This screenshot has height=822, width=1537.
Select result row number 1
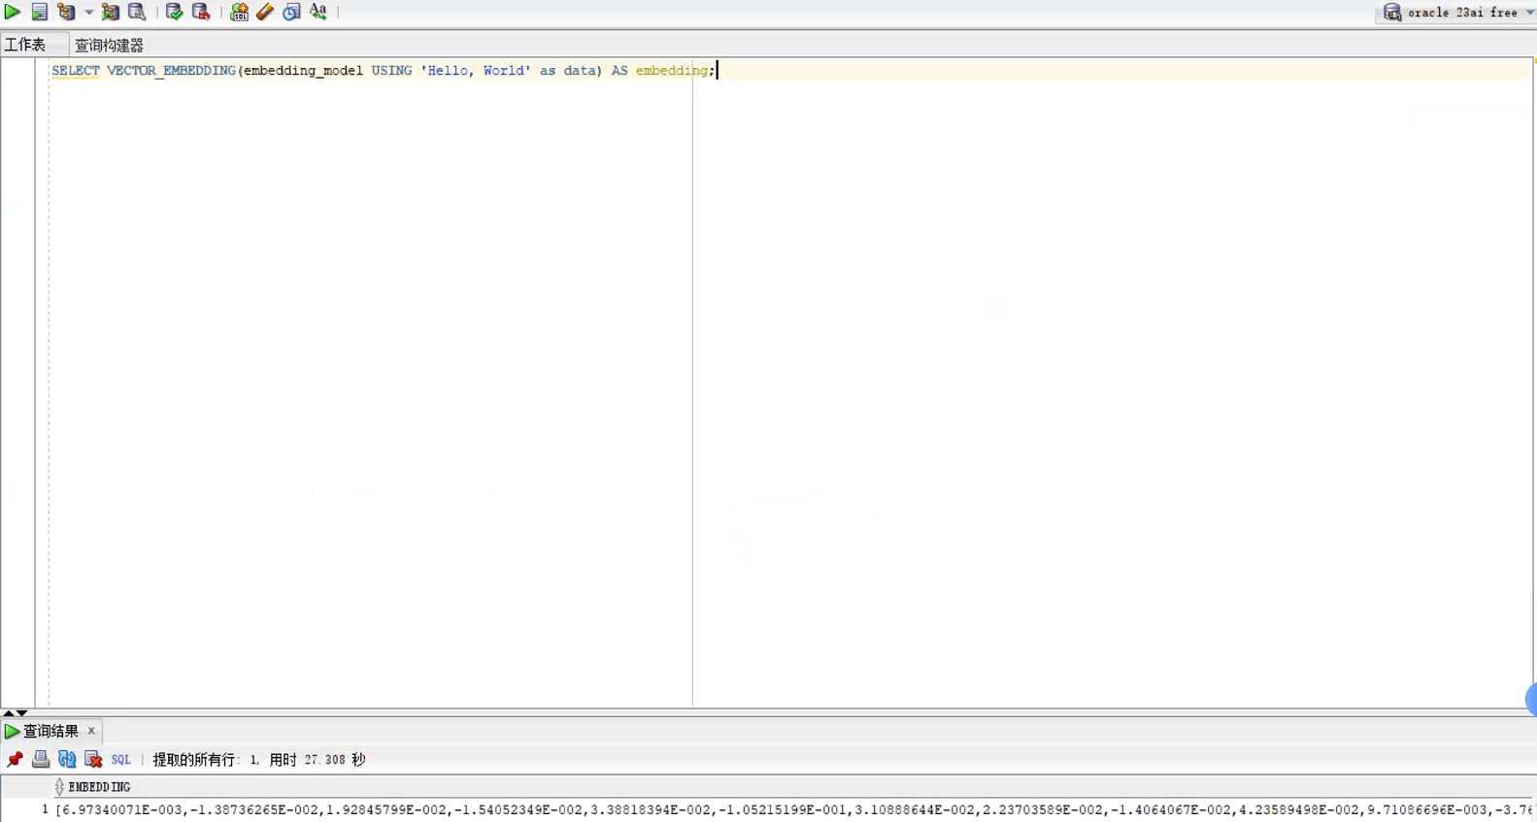[x=45, y=809]
